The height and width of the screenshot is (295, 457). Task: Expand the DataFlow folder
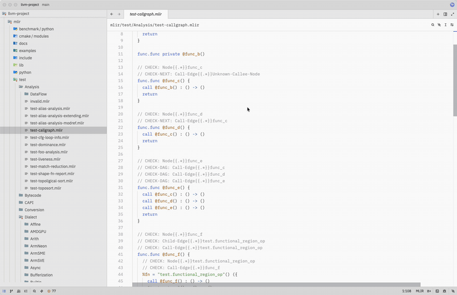tap(38, 94)
